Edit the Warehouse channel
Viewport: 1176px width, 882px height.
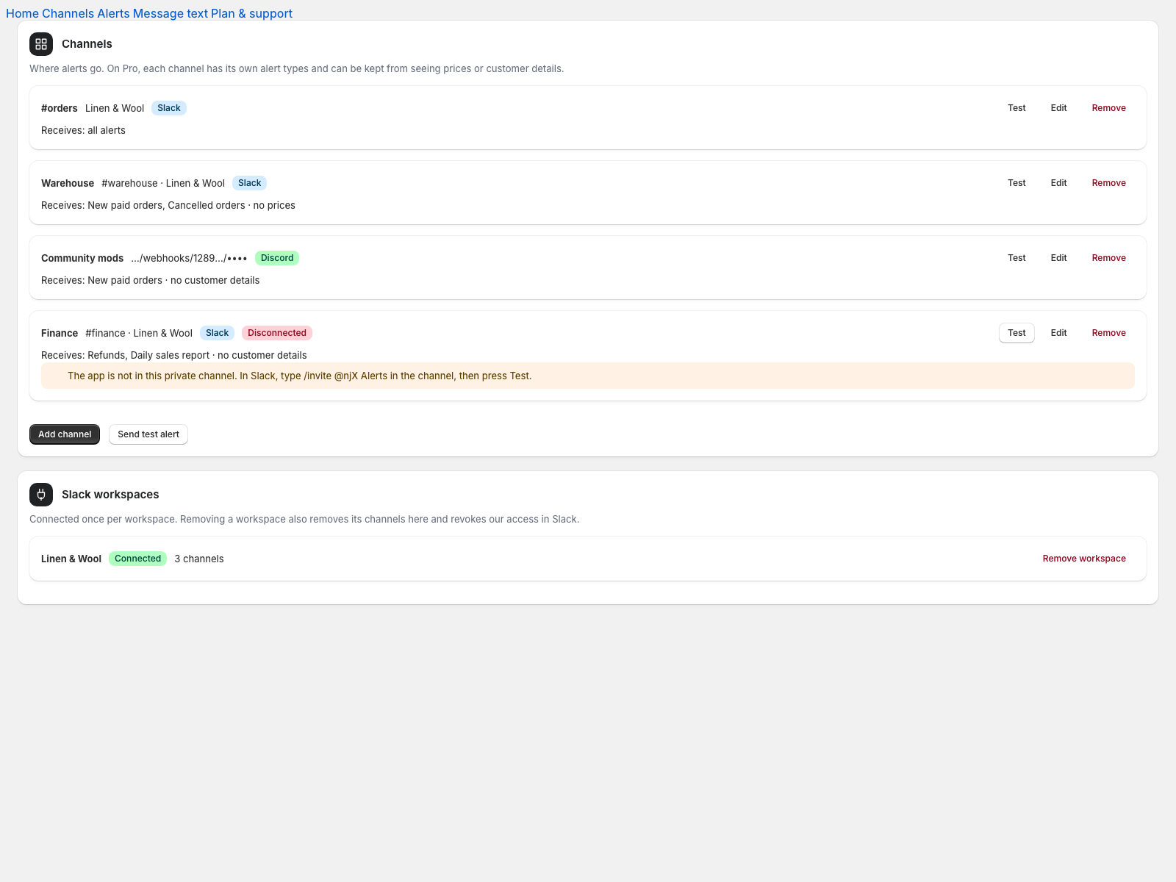tap(1058, 183)
